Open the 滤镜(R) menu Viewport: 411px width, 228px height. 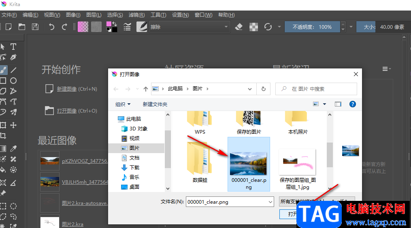(x=136, y=15)
